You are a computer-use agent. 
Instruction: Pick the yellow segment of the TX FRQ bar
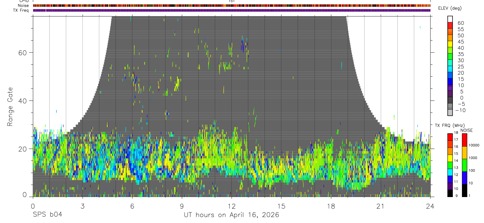click(x=450, y=158)
